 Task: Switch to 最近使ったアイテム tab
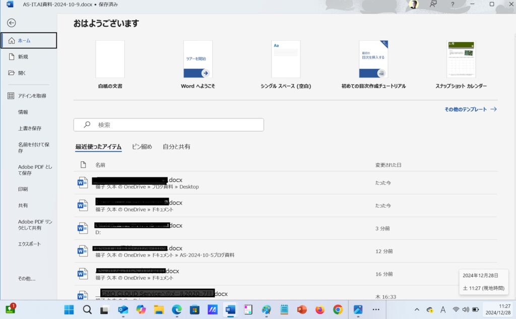click(x=98, y=147)
